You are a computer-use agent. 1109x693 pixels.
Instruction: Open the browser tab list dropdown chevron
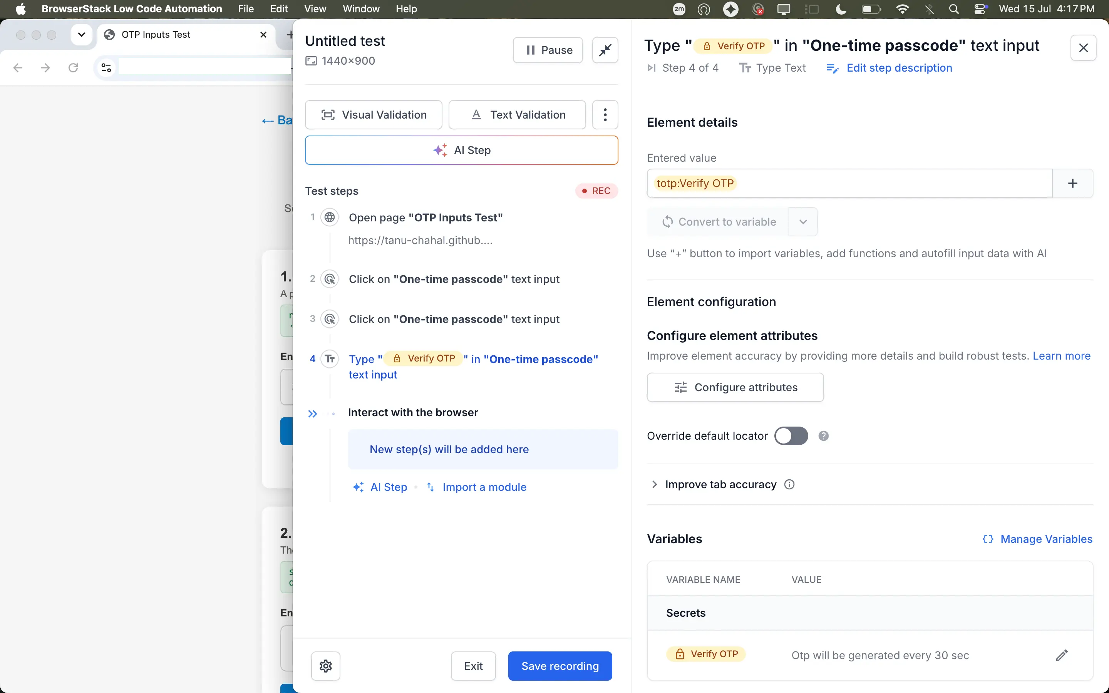(x=82, y=35)
